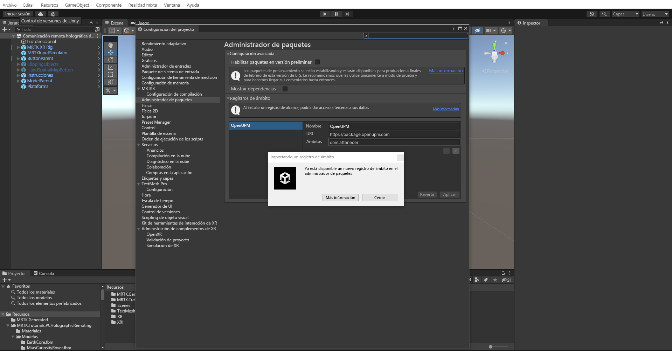
Task: Open the Capas layers dropdown
Action: (x=625, y=14)
